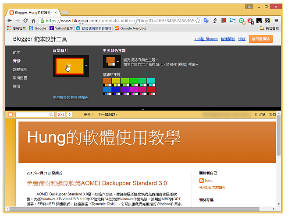Choose the pink suggested theme swatch

[x=142, y=91]
